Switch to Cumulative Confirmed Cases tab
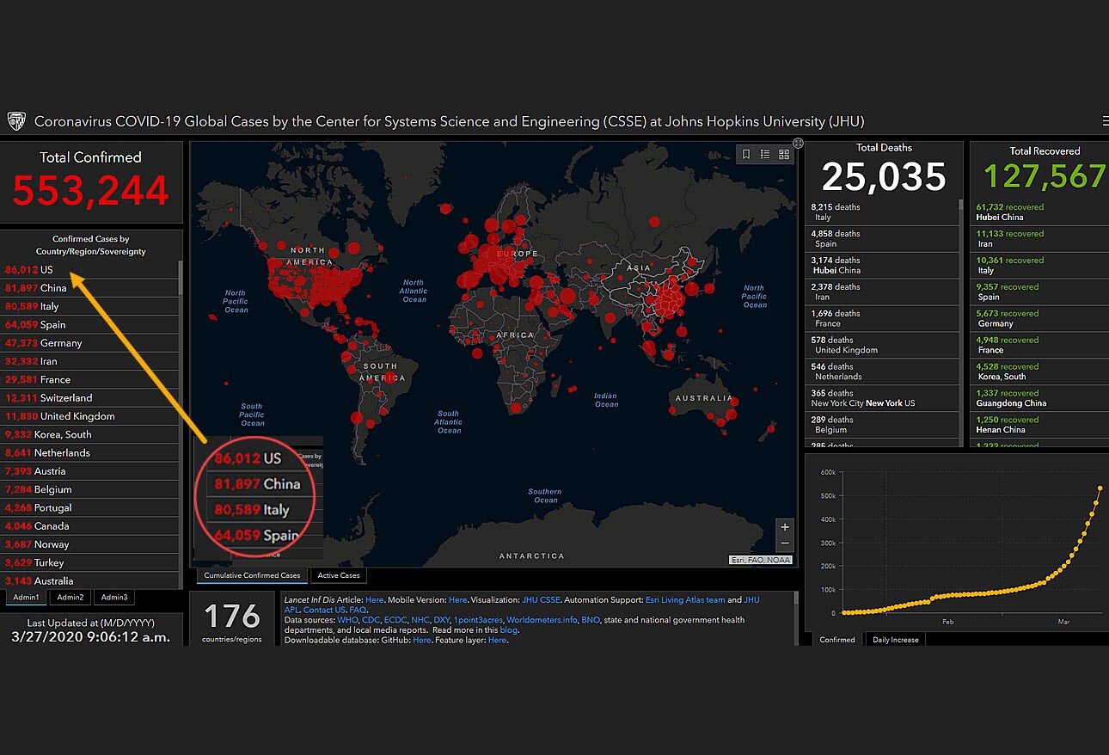The image size is (1109, 755). coord(252,575)
